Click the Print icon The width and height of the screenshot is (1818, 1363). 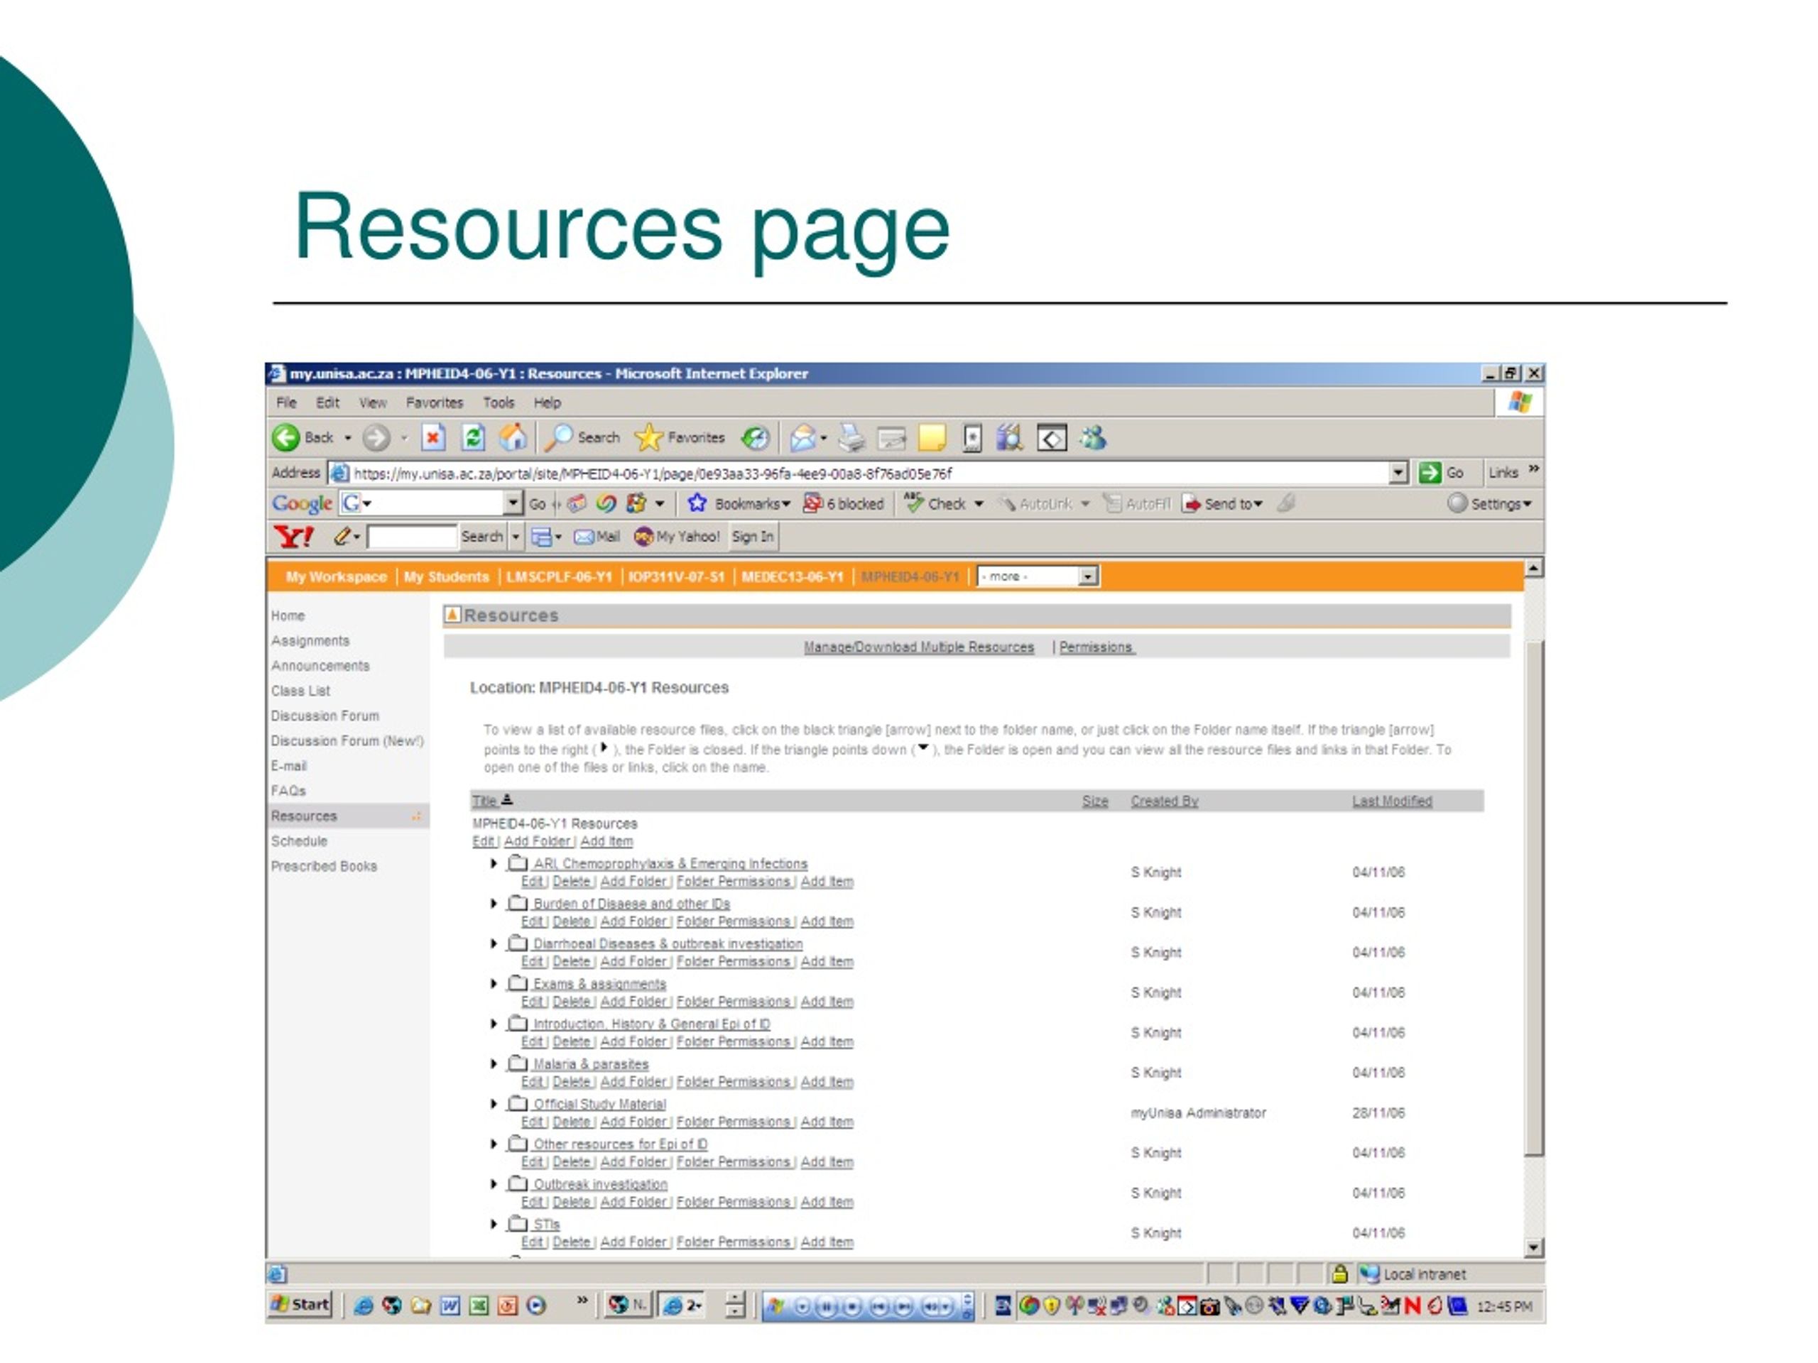click(x=851, y=438)
